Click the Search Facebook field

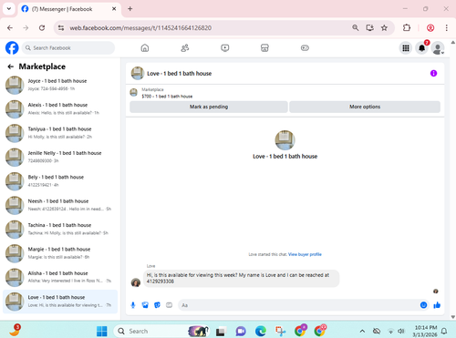(x=68, y=48)
